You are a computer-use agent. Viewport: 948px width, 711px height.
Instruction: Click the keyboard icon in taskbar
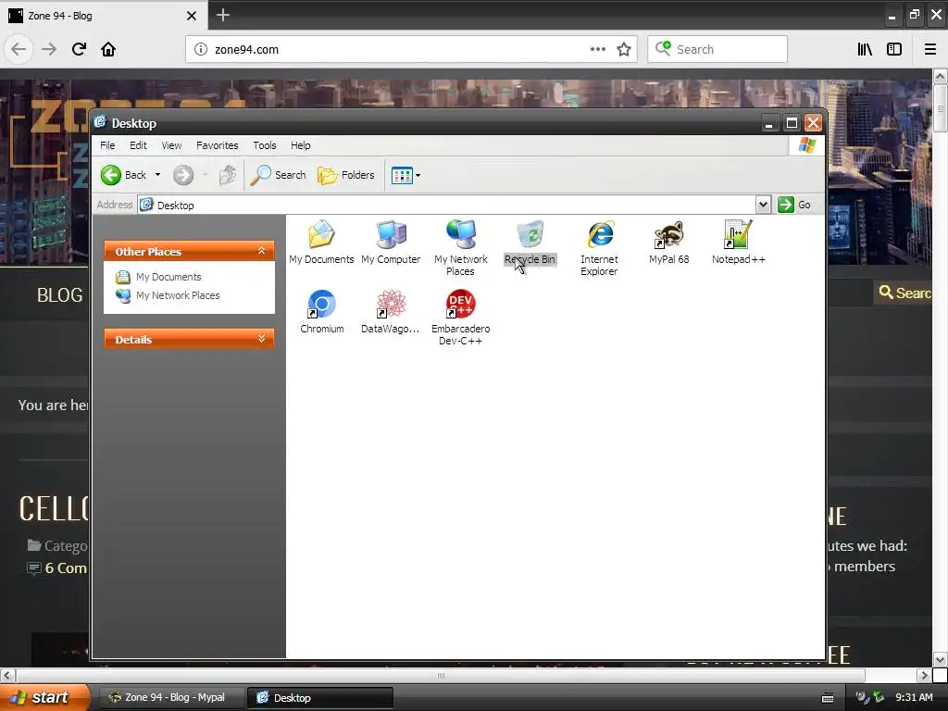(x=828, y=698)
